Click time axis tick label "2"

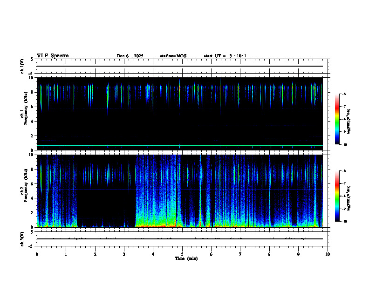pyautogui.click(x=95, y=254)
